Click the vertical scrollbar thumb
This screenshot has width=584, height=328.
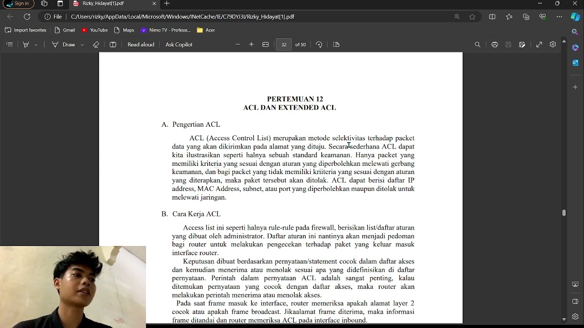pos(564,213)
